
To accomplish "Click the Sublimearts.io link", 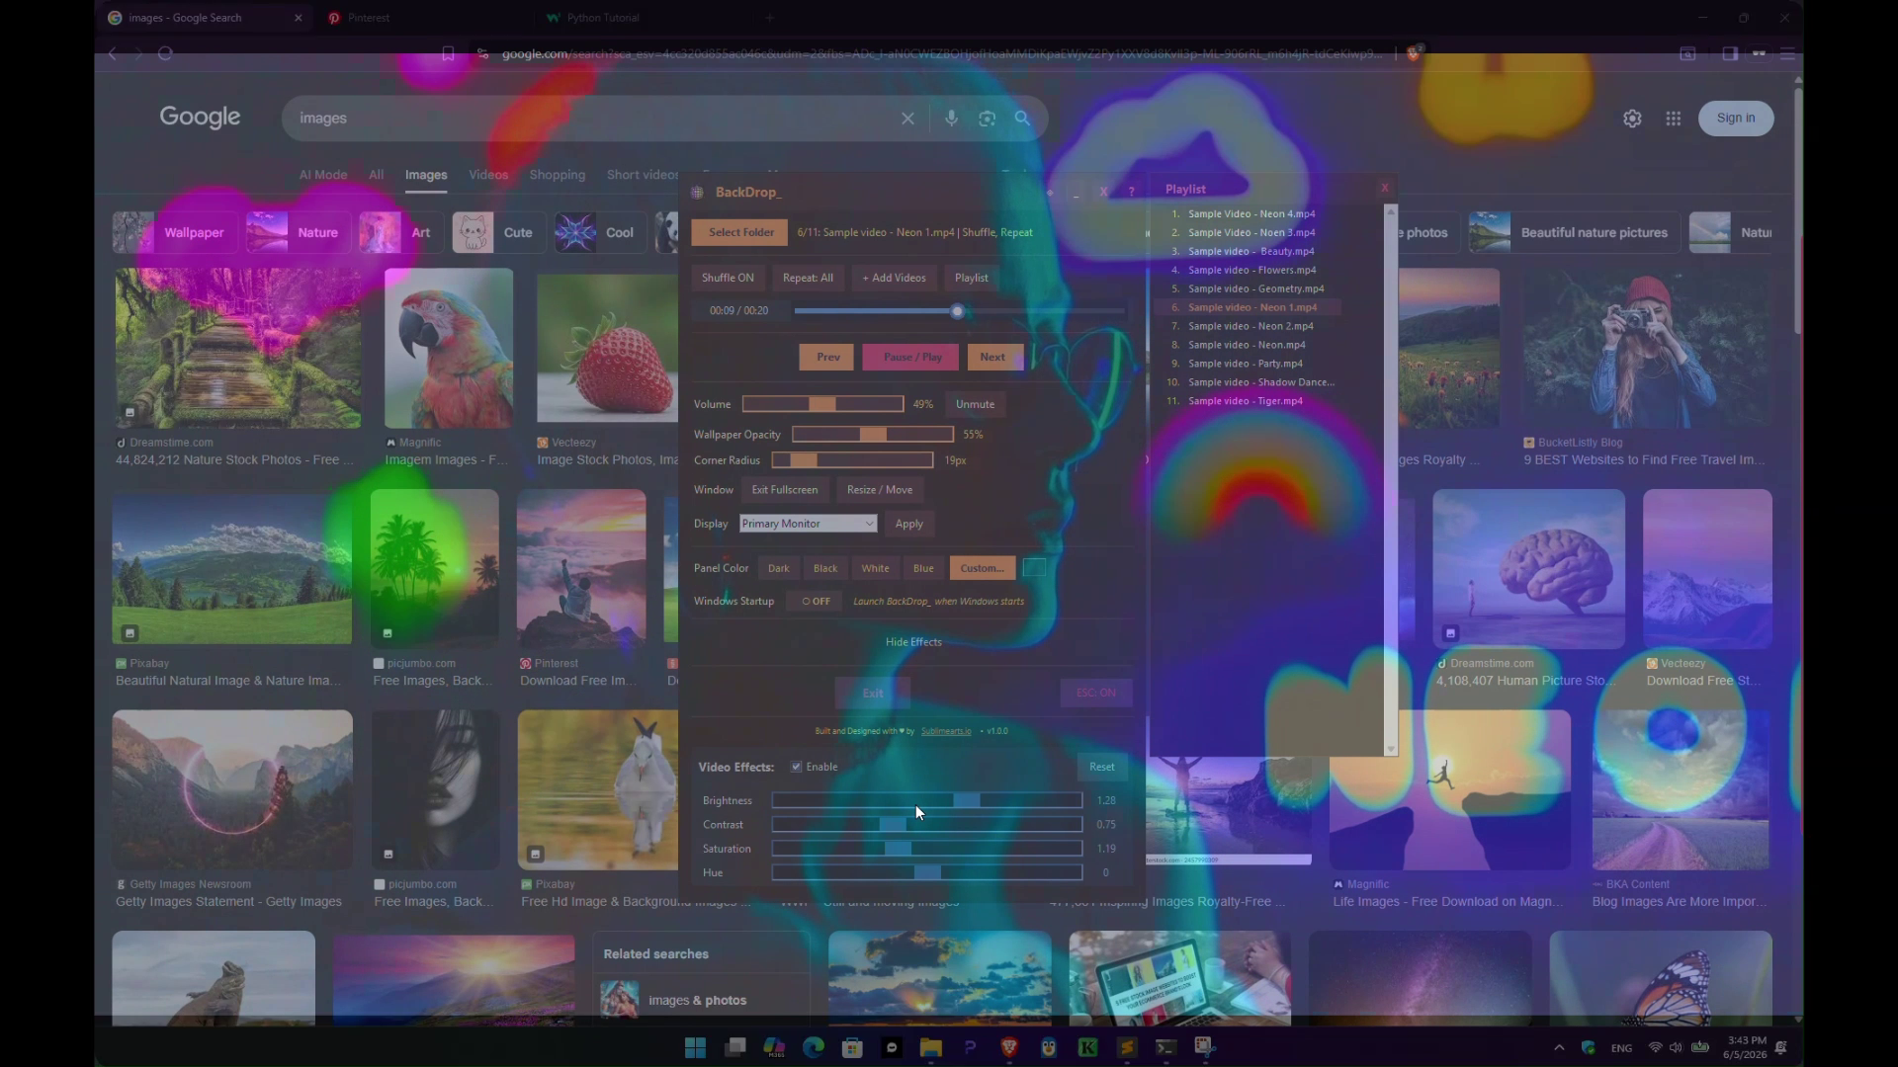I will click(946, 731).
